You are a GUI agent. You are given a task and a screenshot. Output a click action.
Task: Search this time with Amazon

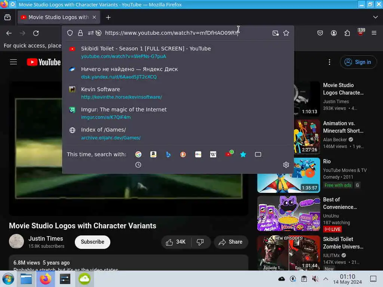[153, 154]
